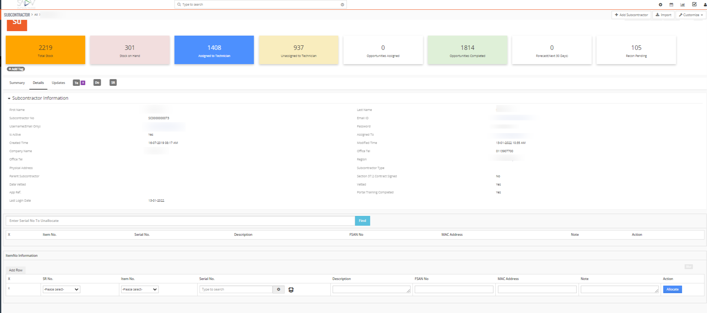Open the Item No. dropdown
This screenshot has height=313, width=707.
click(139, 289)
